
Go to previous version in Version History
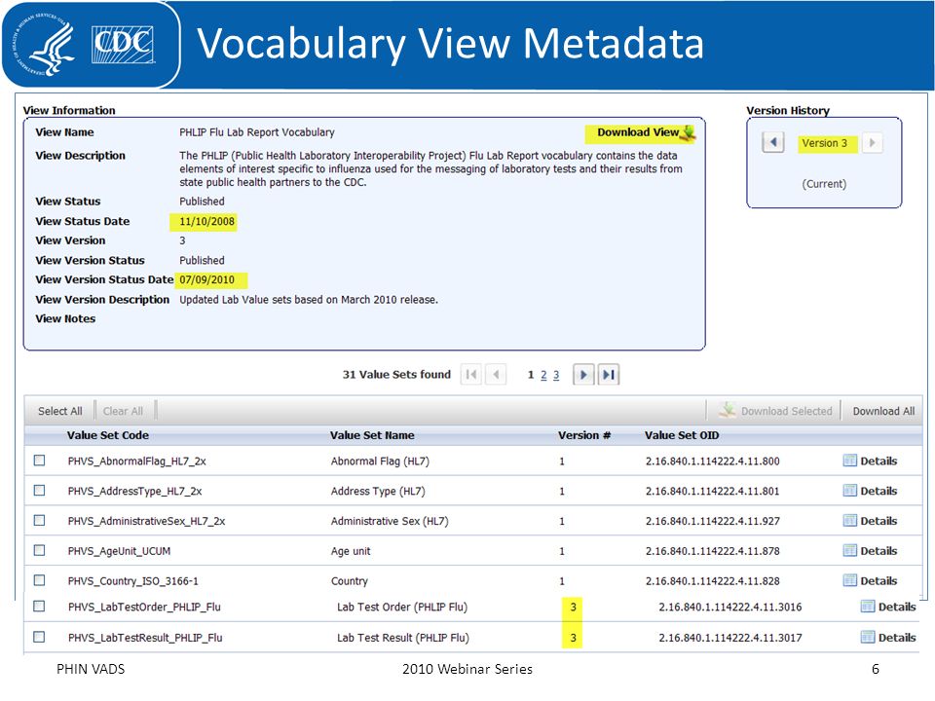(x=772, y=142)
